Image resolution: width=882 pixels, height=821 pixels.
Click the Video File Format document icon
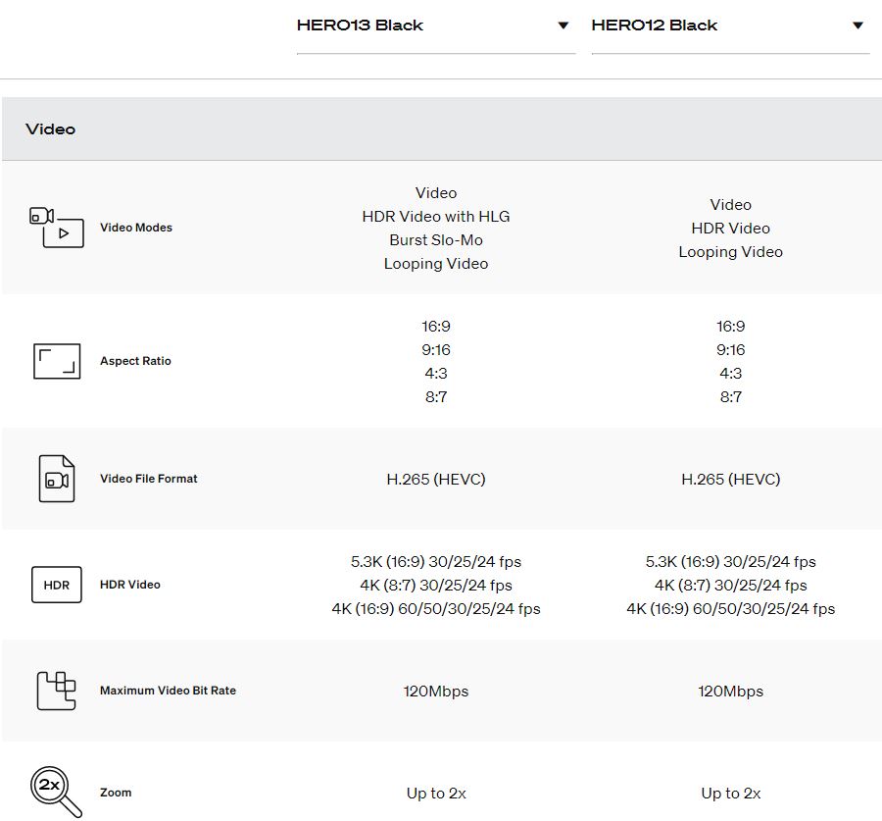point(57,479)
